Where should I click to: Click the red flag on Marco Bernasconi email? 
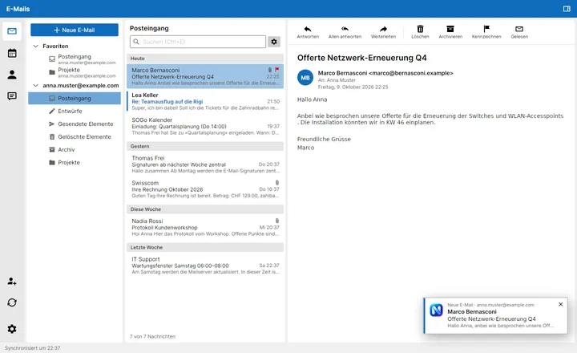click(x=276, y=70)
